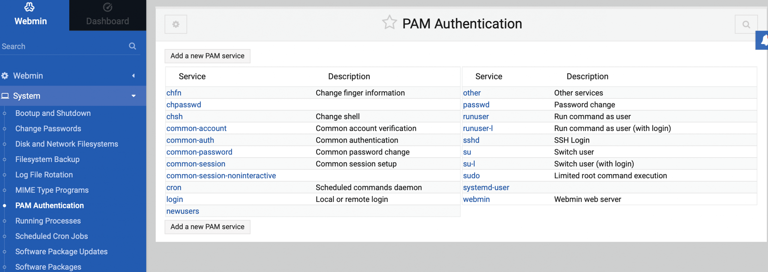
Task: Select PAM Authentication in sidebar
Action: [49, 205]
